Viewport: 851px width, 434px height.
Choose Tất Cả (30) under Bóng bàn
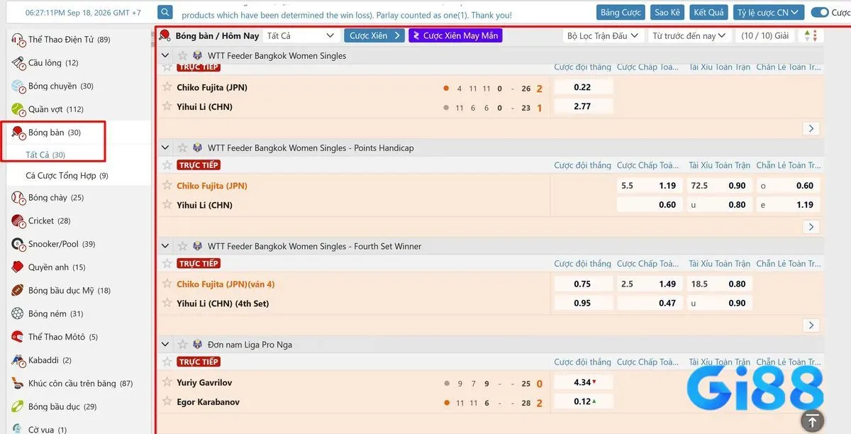pyautogui.click(x=45, y=155)
